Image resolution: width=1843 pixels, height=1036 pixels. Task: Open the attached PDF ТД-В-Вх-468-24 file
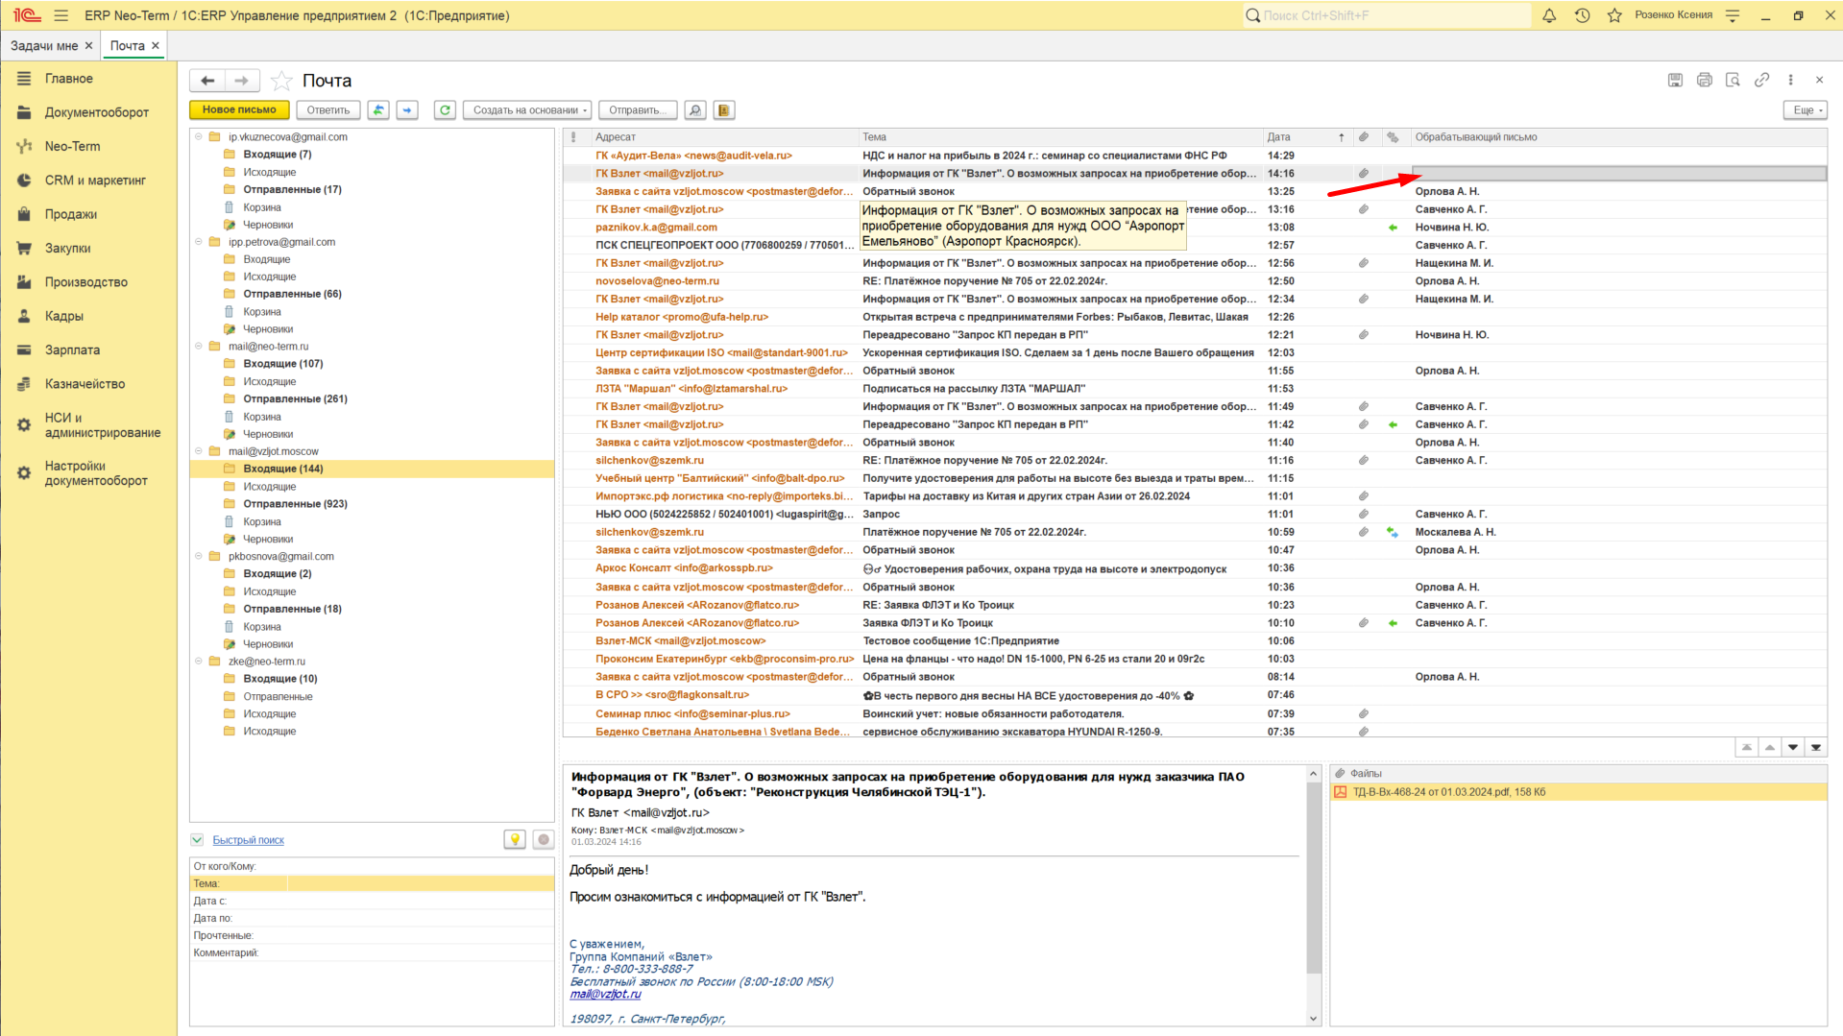pos(1449,792)
